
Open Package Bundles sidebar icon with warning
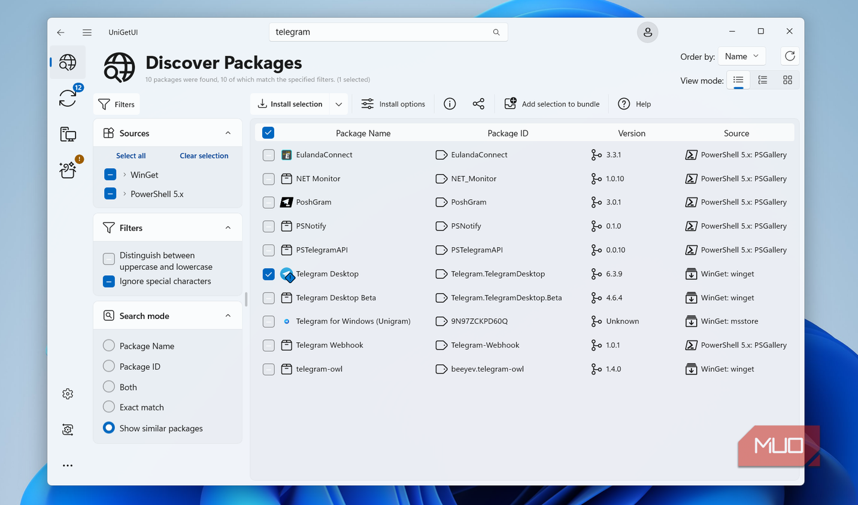(68, 170)
